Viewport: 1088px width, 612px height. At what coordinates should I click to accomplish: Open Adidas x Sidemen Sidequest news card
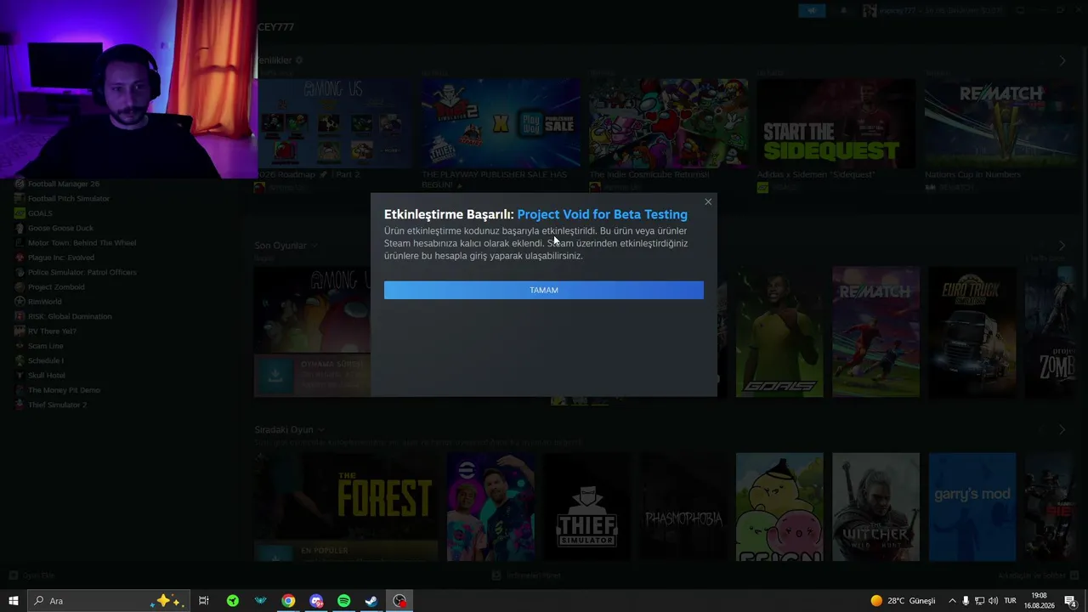point(836,124)
